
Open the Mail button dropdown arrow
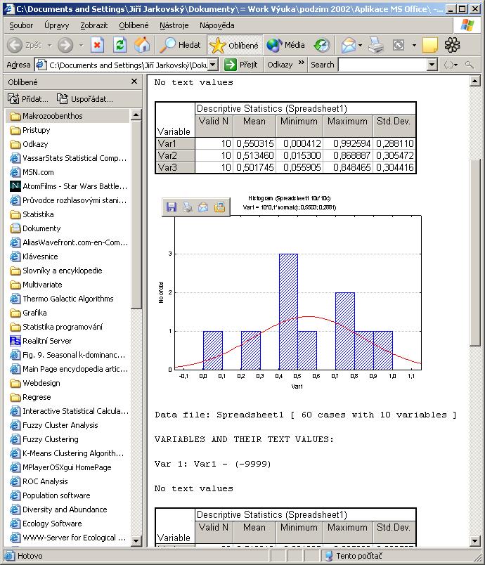tap(360, 46)
